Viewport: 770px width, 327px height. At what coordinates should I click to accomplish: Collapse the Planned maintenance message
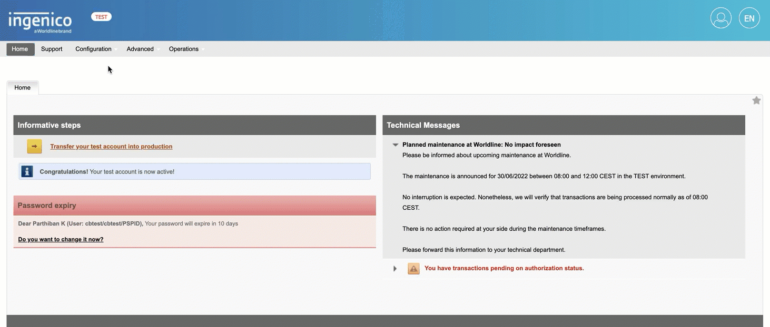(395, 145)
